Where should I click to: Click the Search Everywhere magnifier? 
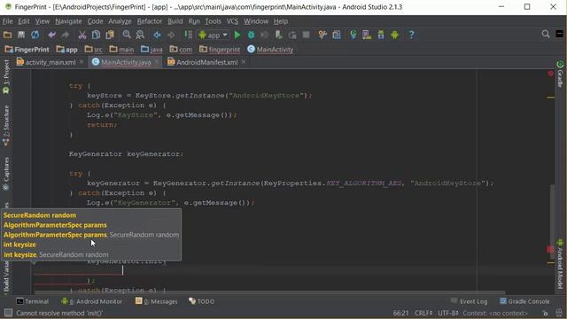[x=546, y=35]
